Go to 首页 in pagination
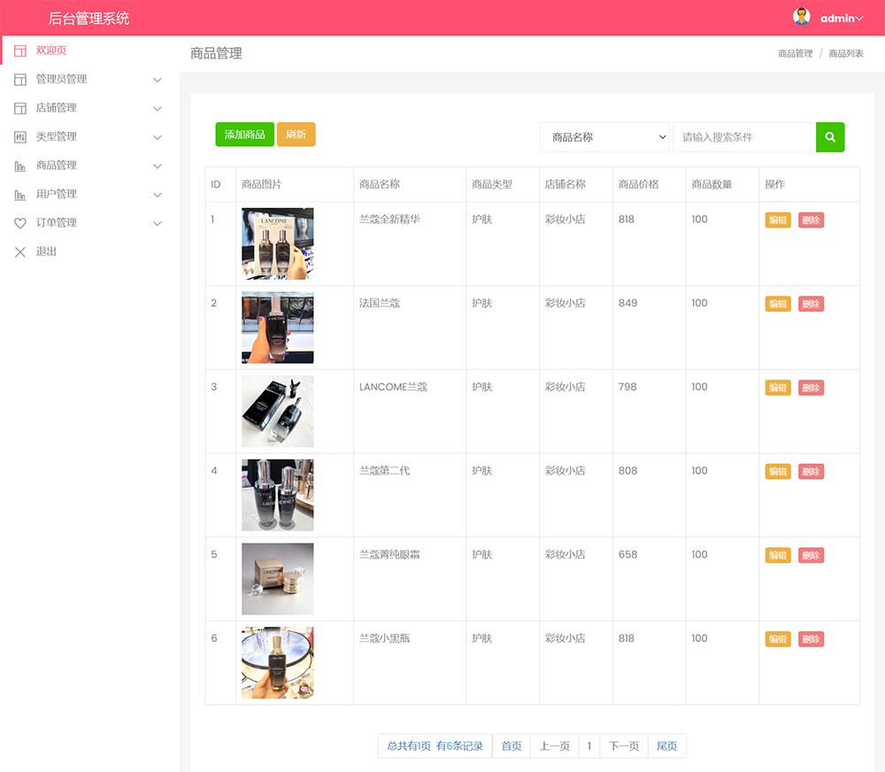 tap(512, 746)
